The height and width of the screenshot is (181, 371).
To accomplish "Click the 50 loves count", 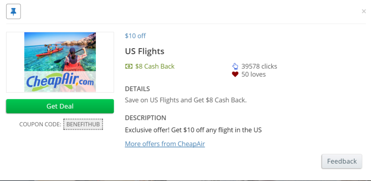I will [254, 74].
